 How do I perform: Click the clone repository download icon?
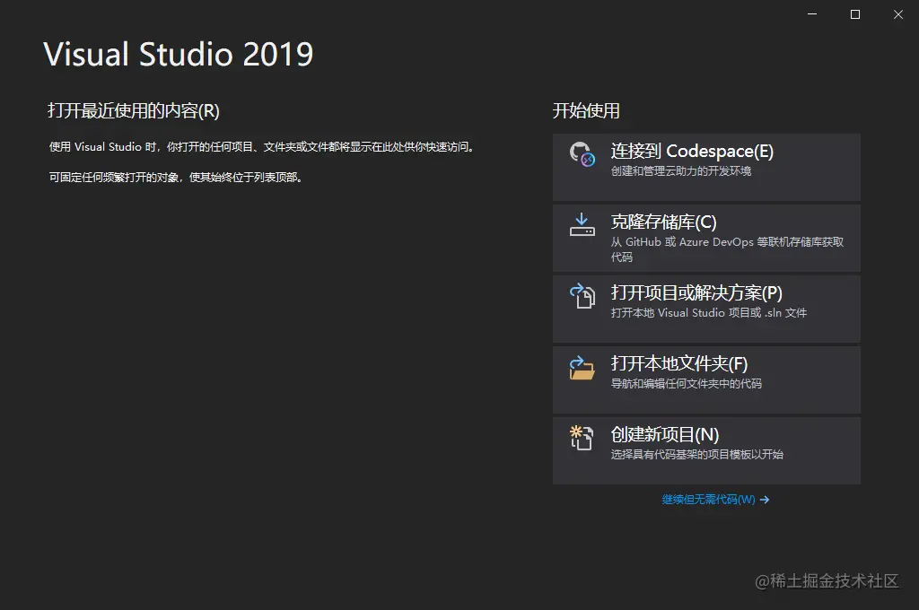pyautogui.click(x=582, y=224)
